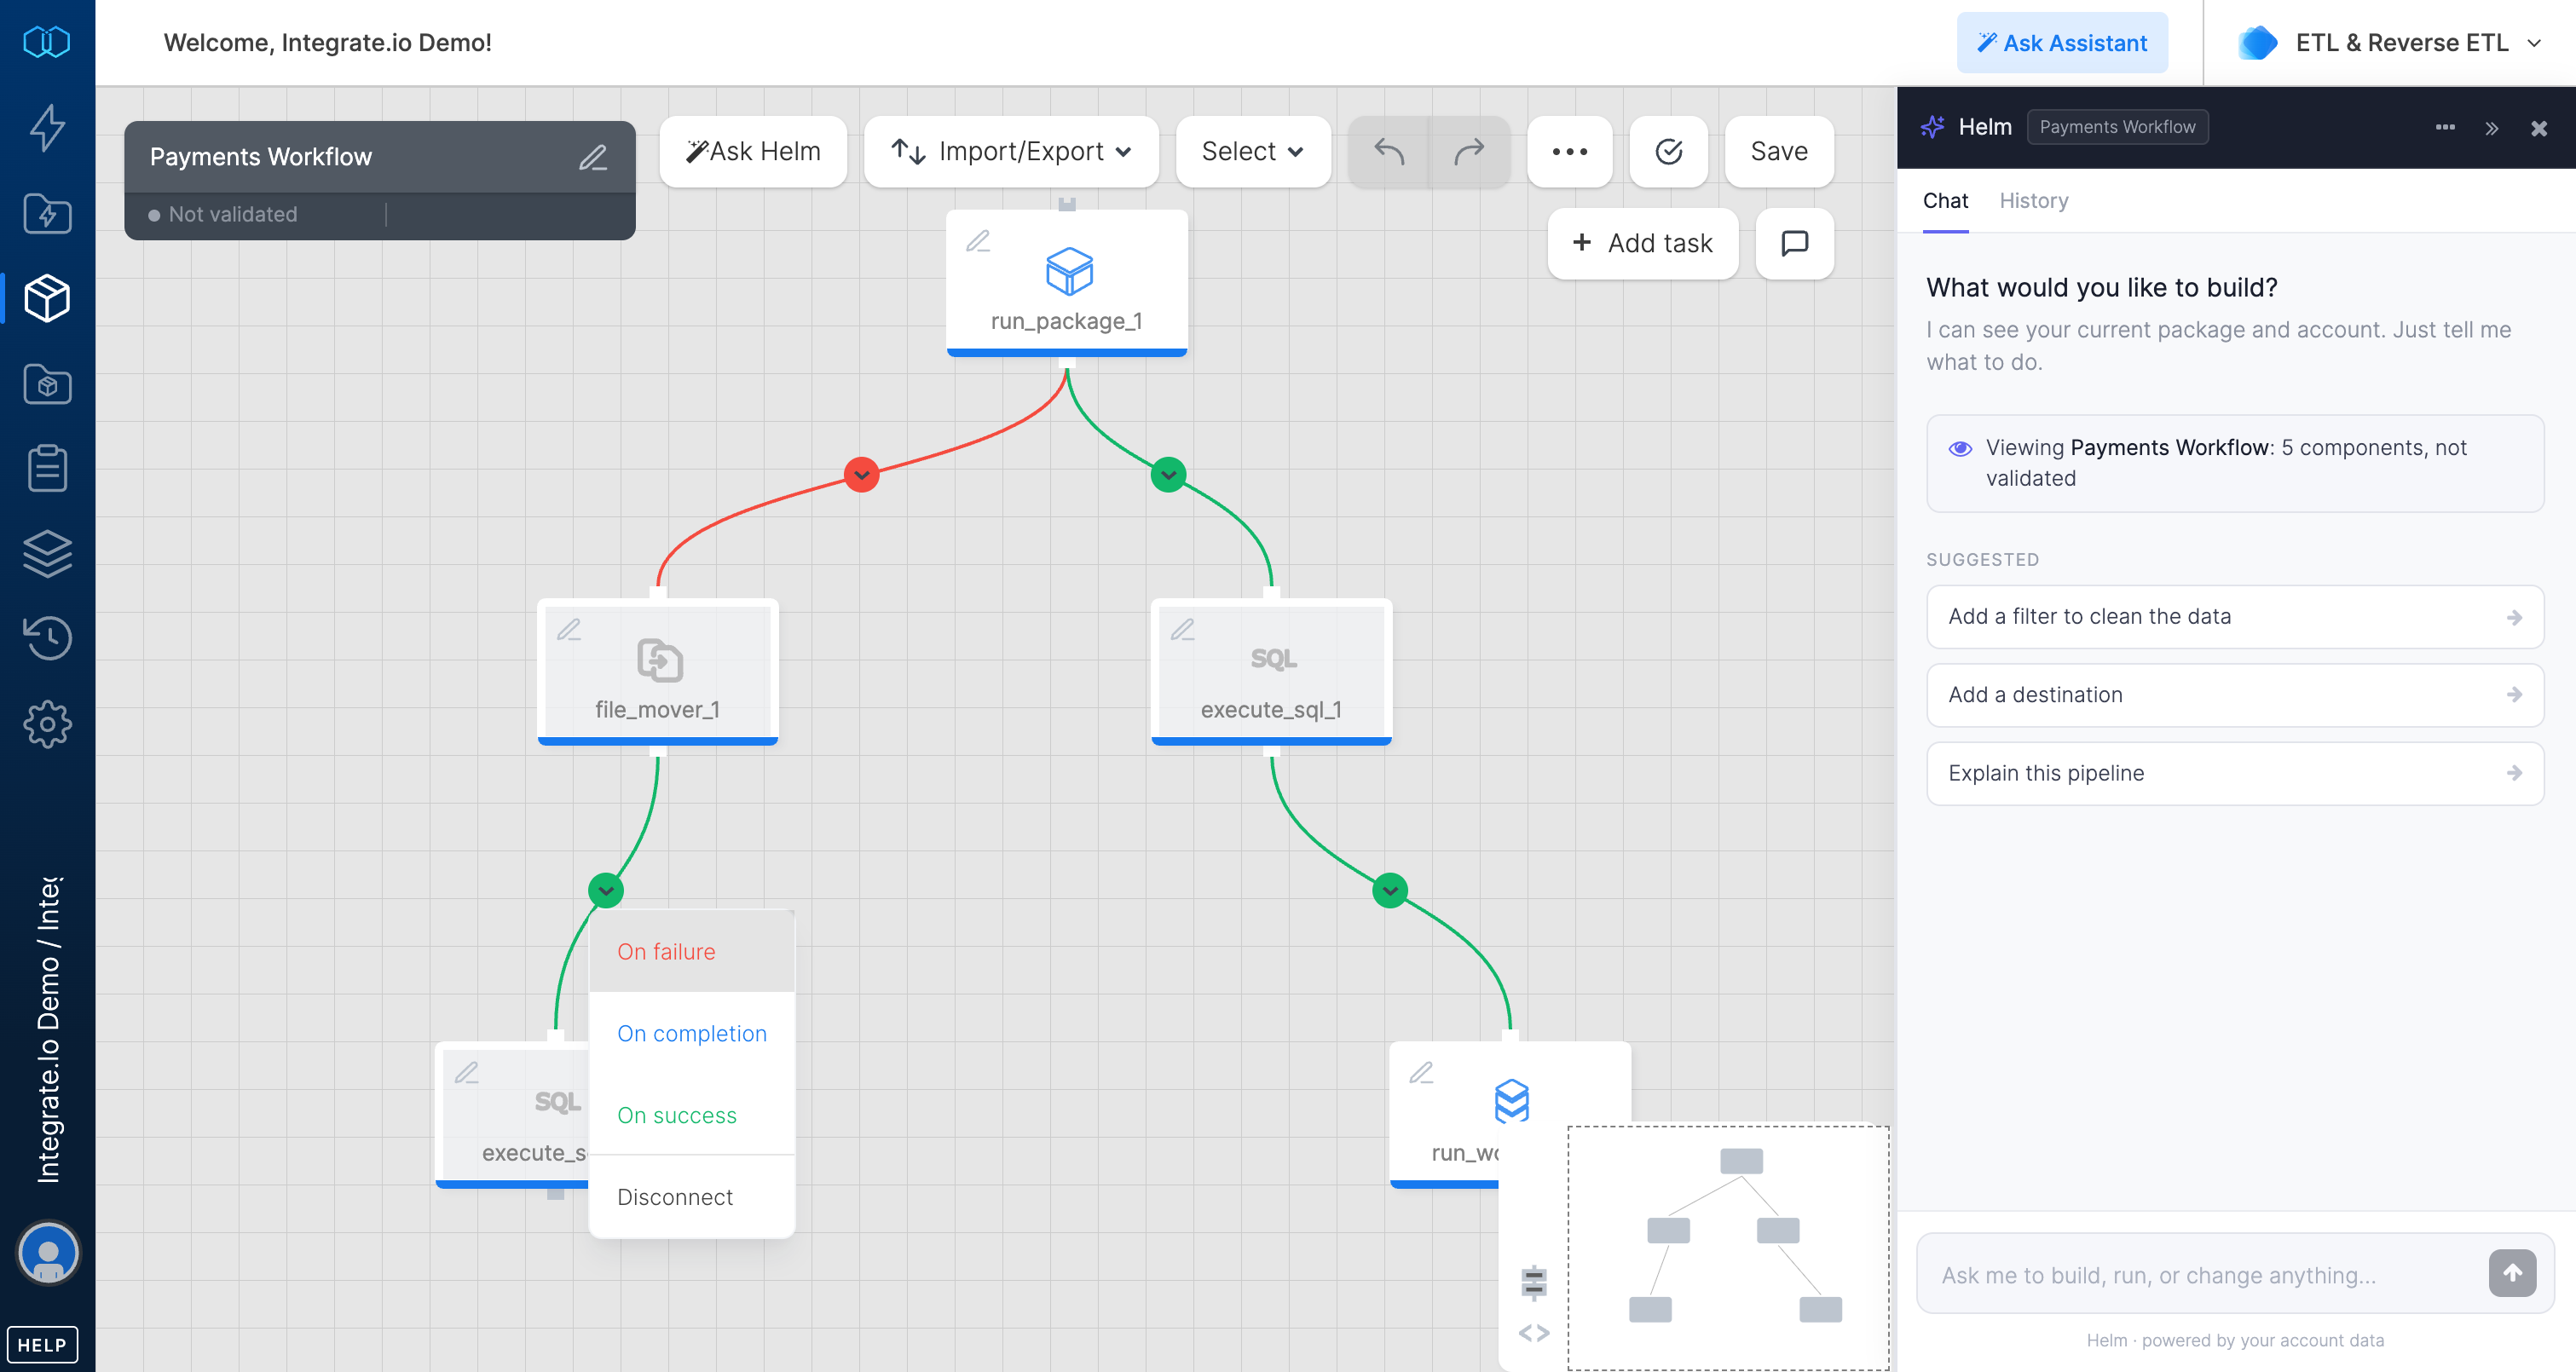The height and width of the screenshot is (1372, 2576).
Task: Open the red failure connector dropdown
Action: (x=861, y=474)
